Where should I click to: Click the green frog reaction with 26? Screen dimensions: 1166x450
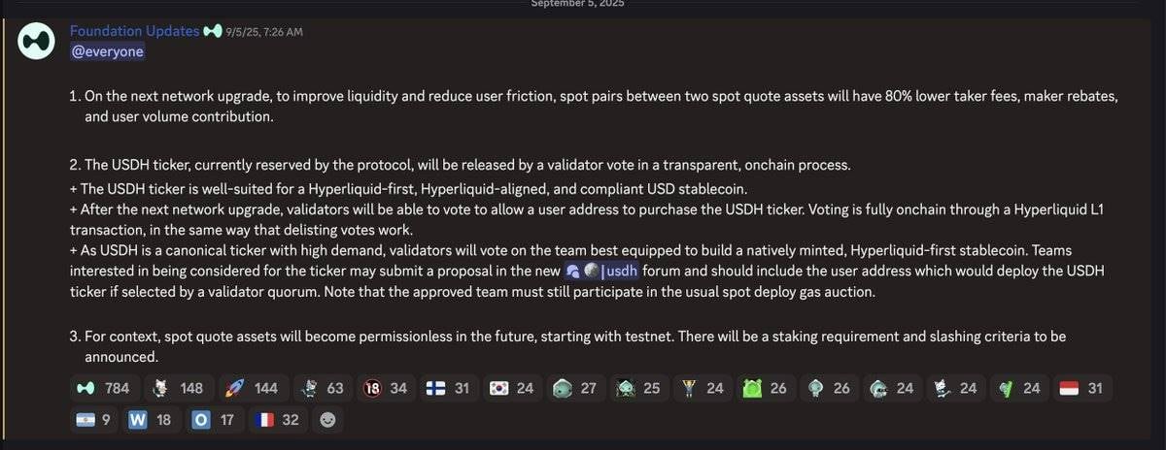[764, 388]
